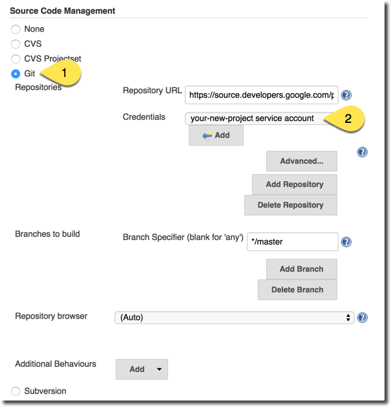Screen dimensions: 391x407
Task: Click Delete Repository button
Action: point(291,205)
